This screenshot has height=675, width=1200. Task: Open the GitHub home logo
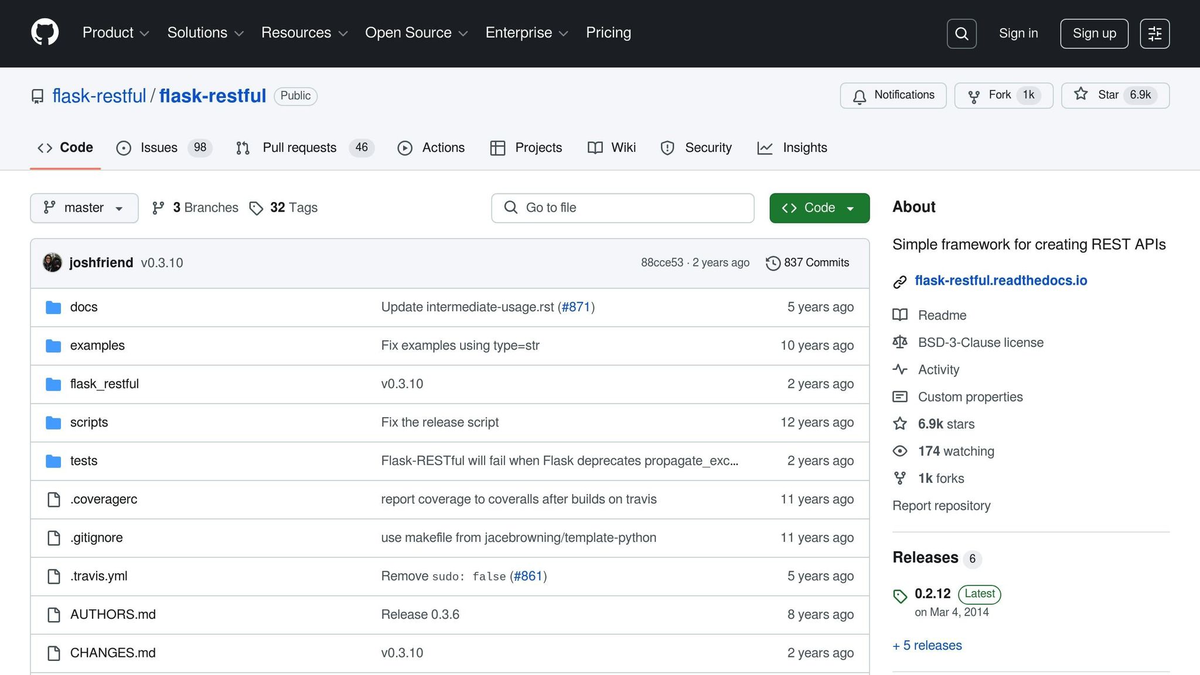[x=45, y=32]
